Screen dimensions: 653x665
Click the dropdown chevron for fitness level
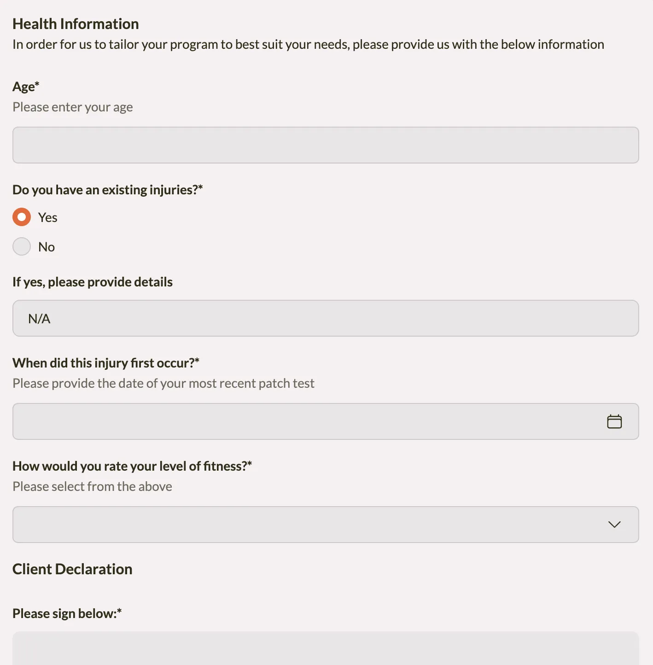tap(613, 525)
